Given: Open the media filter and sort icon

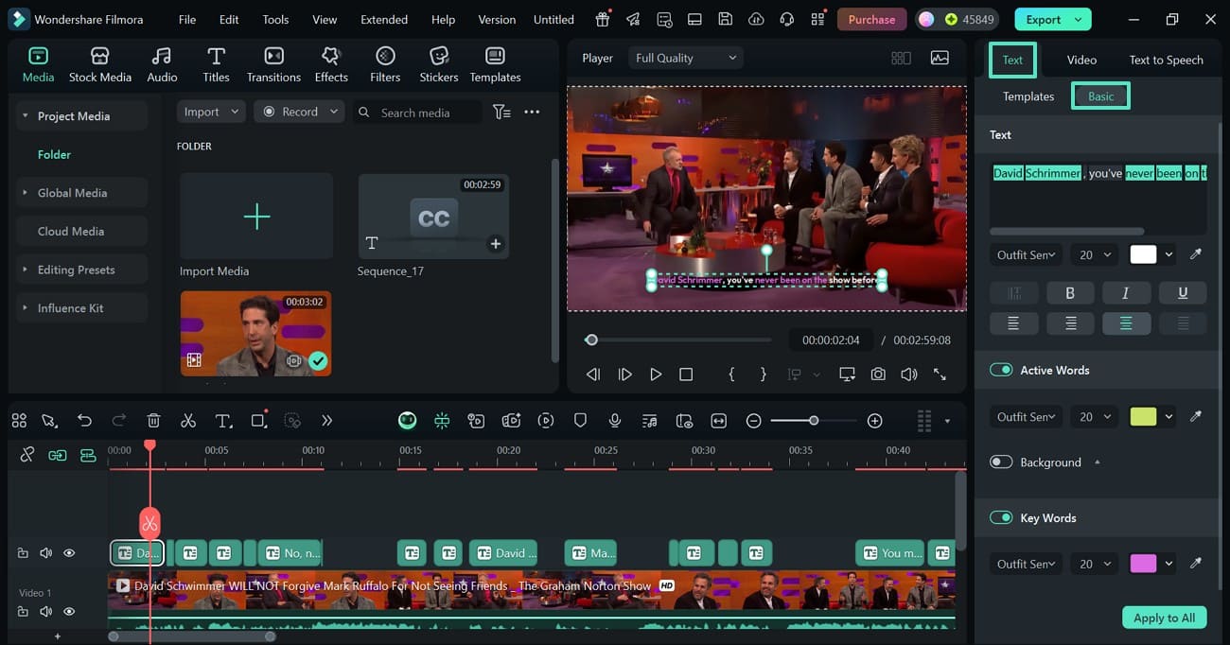Looking at the screenshot, I should pos(501,112).
